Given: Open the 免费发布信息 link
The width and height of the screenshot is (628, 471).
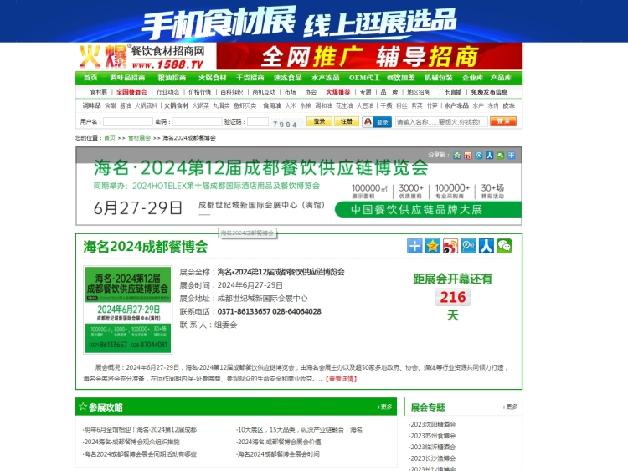Looking at the screenshot, I should [x=490, y=92].
